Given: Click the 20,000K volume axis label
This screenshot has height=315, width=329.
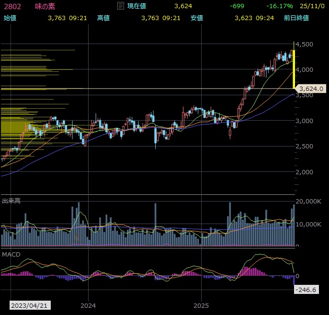Looking at the screenshot, I should pos(309,202).
